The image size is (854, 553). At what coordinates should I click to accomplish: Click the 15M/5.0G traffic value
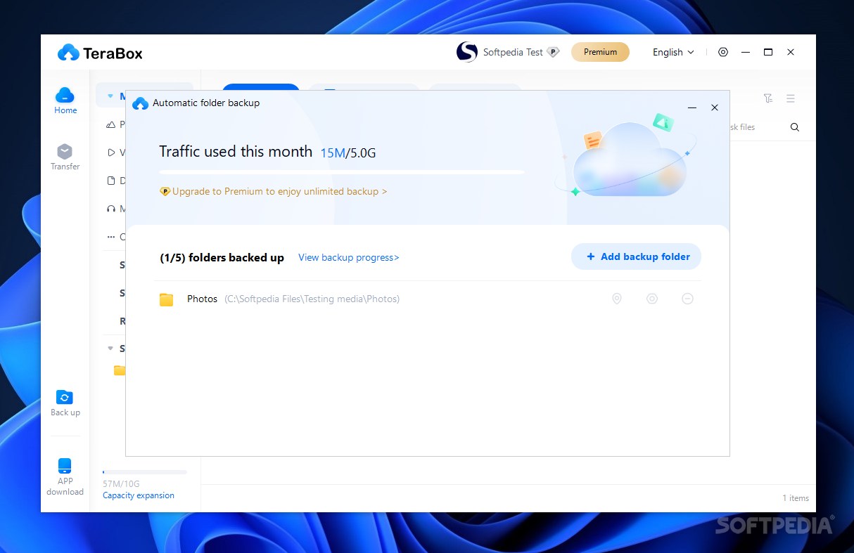[x=348, y=152]
